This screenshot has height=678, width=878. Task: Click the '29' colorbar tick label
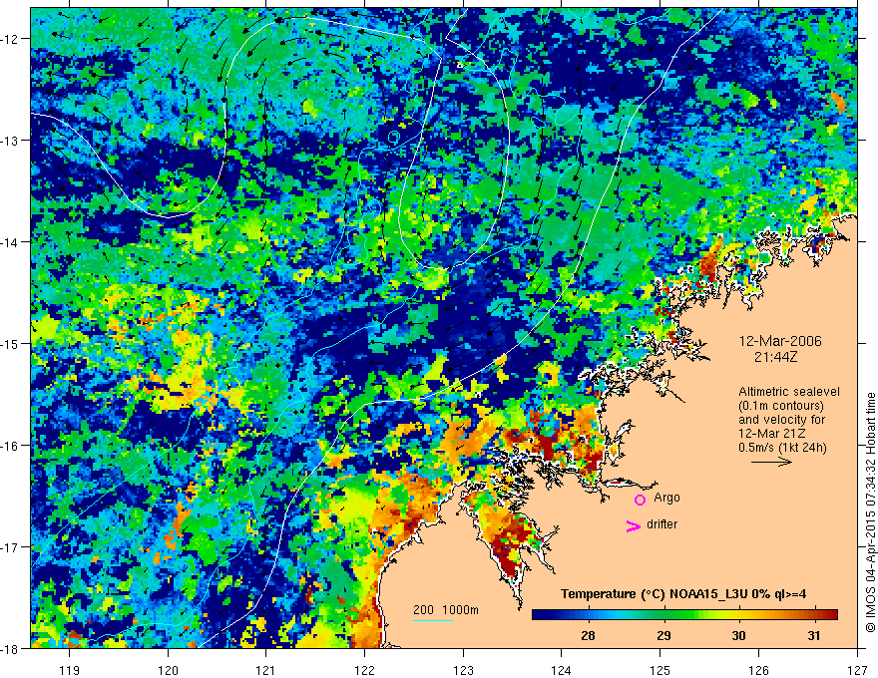click(x=663, y=635)
